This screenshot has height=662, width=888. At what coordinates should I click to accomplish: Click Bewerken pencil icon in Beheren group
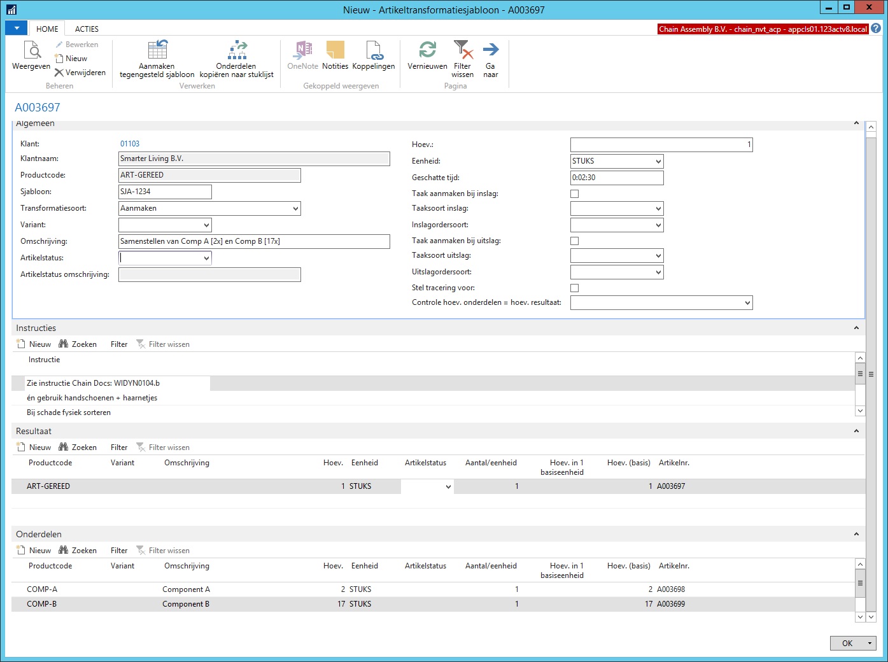(59, 45)
